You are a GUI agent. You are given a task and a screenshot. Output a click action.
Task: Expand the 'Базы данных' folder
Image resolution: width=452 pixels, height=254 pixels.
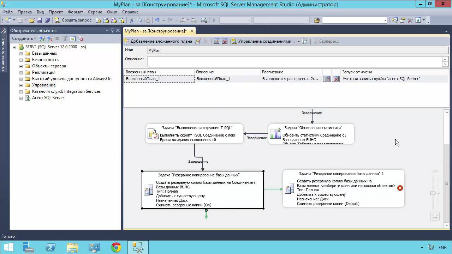[x=21, y=53]
